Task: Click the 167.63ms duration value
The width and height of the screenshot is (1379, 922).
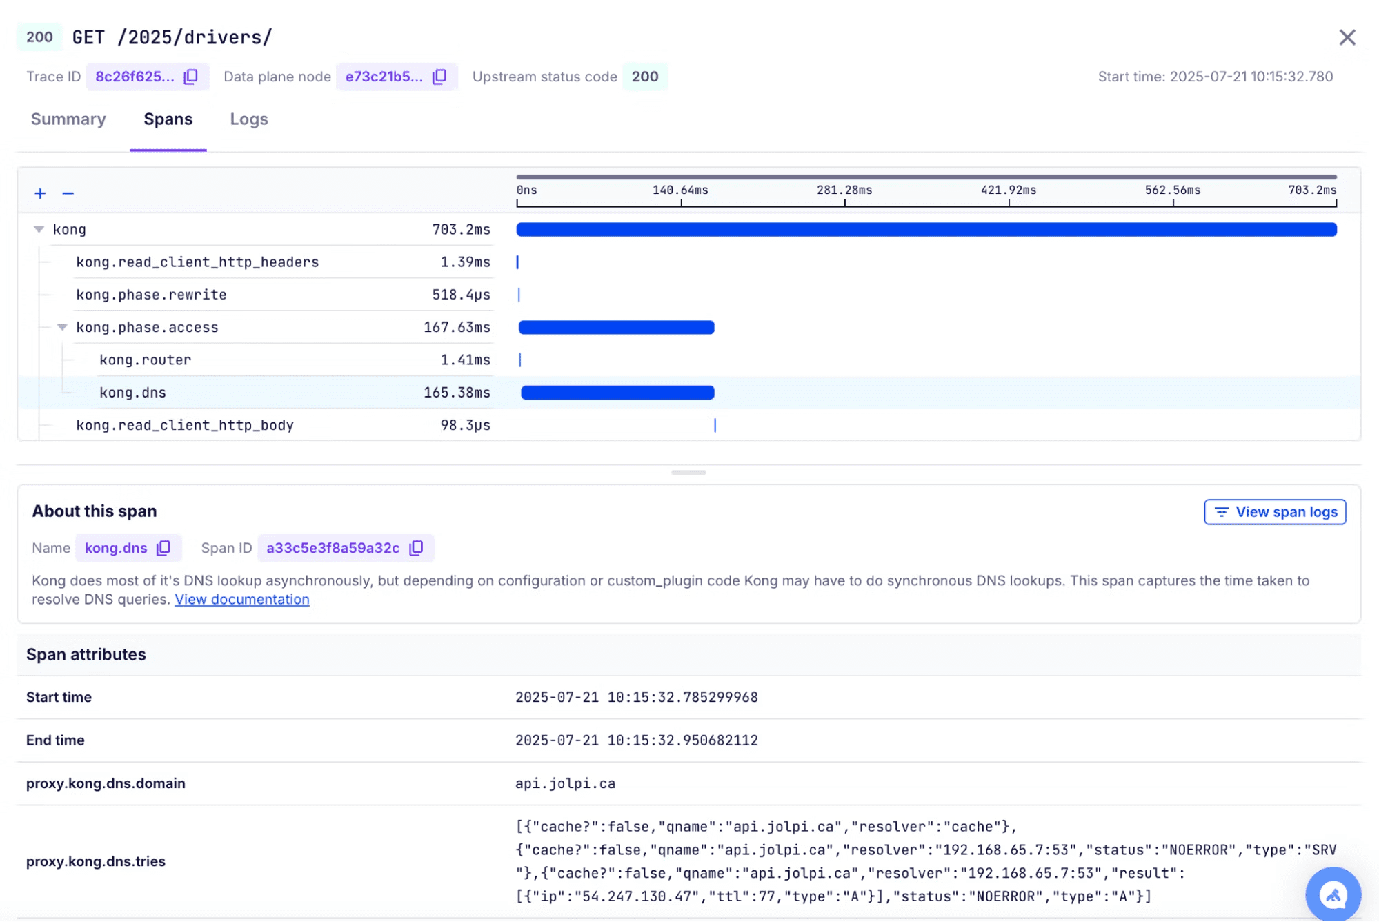Action: click(x=457, y=327)
